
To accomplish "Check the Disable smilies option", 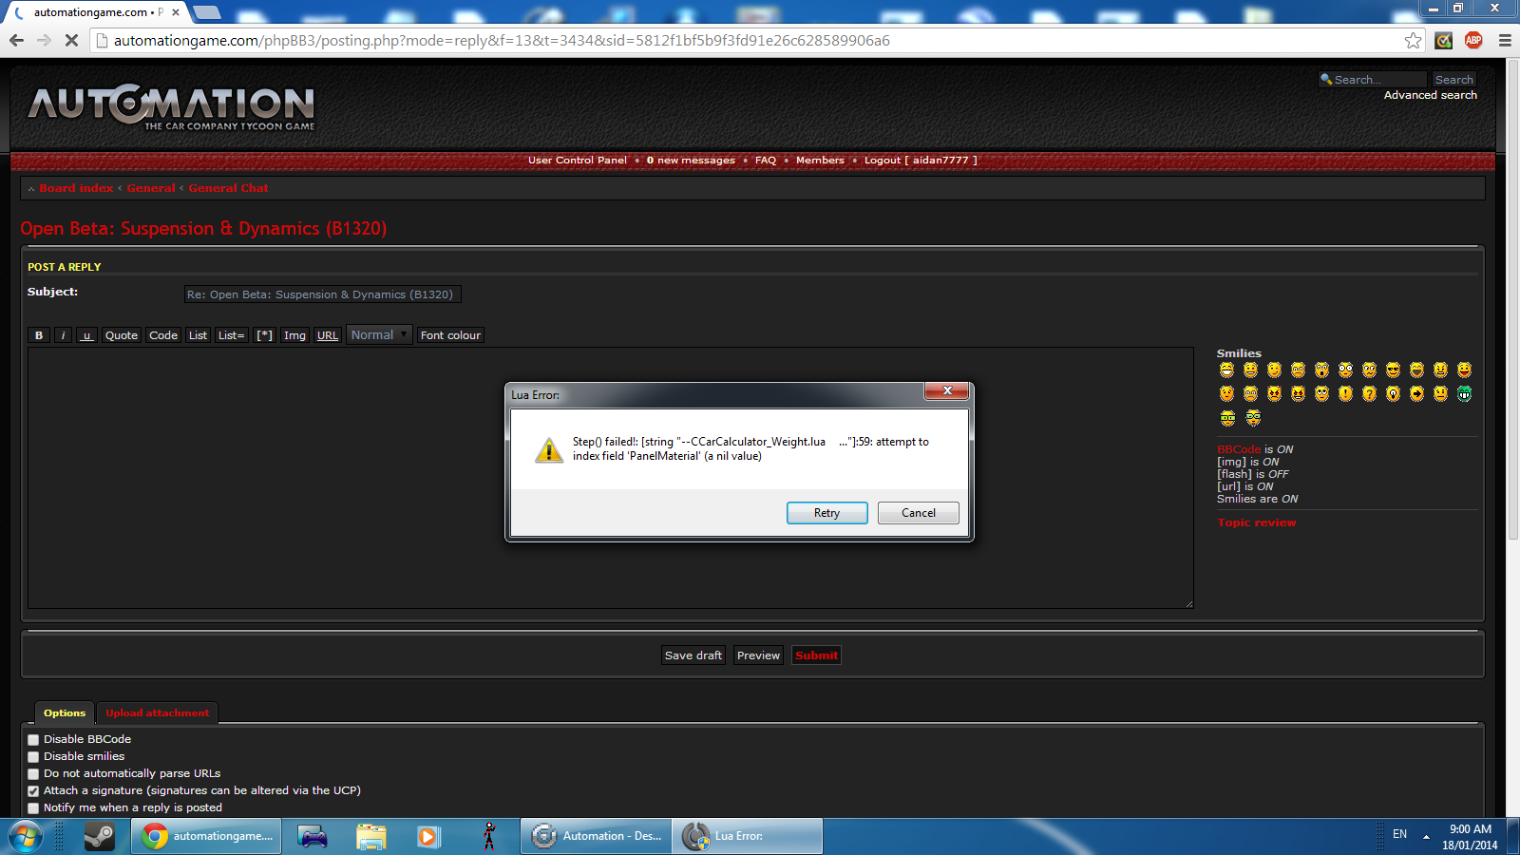I will click(33, 757).
